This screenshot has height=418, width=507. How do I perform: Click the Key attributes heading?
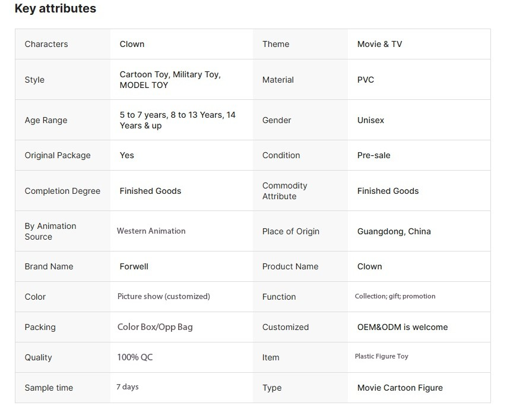tap(55, 9)
